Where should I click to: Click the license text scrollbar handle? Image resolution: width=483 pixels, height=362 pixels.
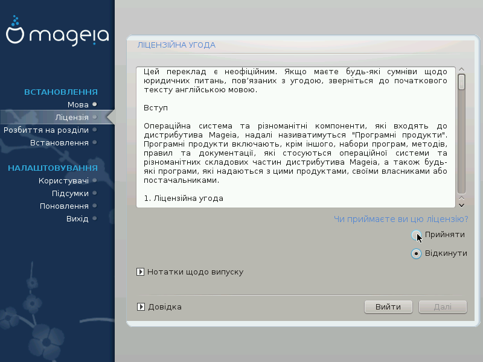tap(461, 81)
